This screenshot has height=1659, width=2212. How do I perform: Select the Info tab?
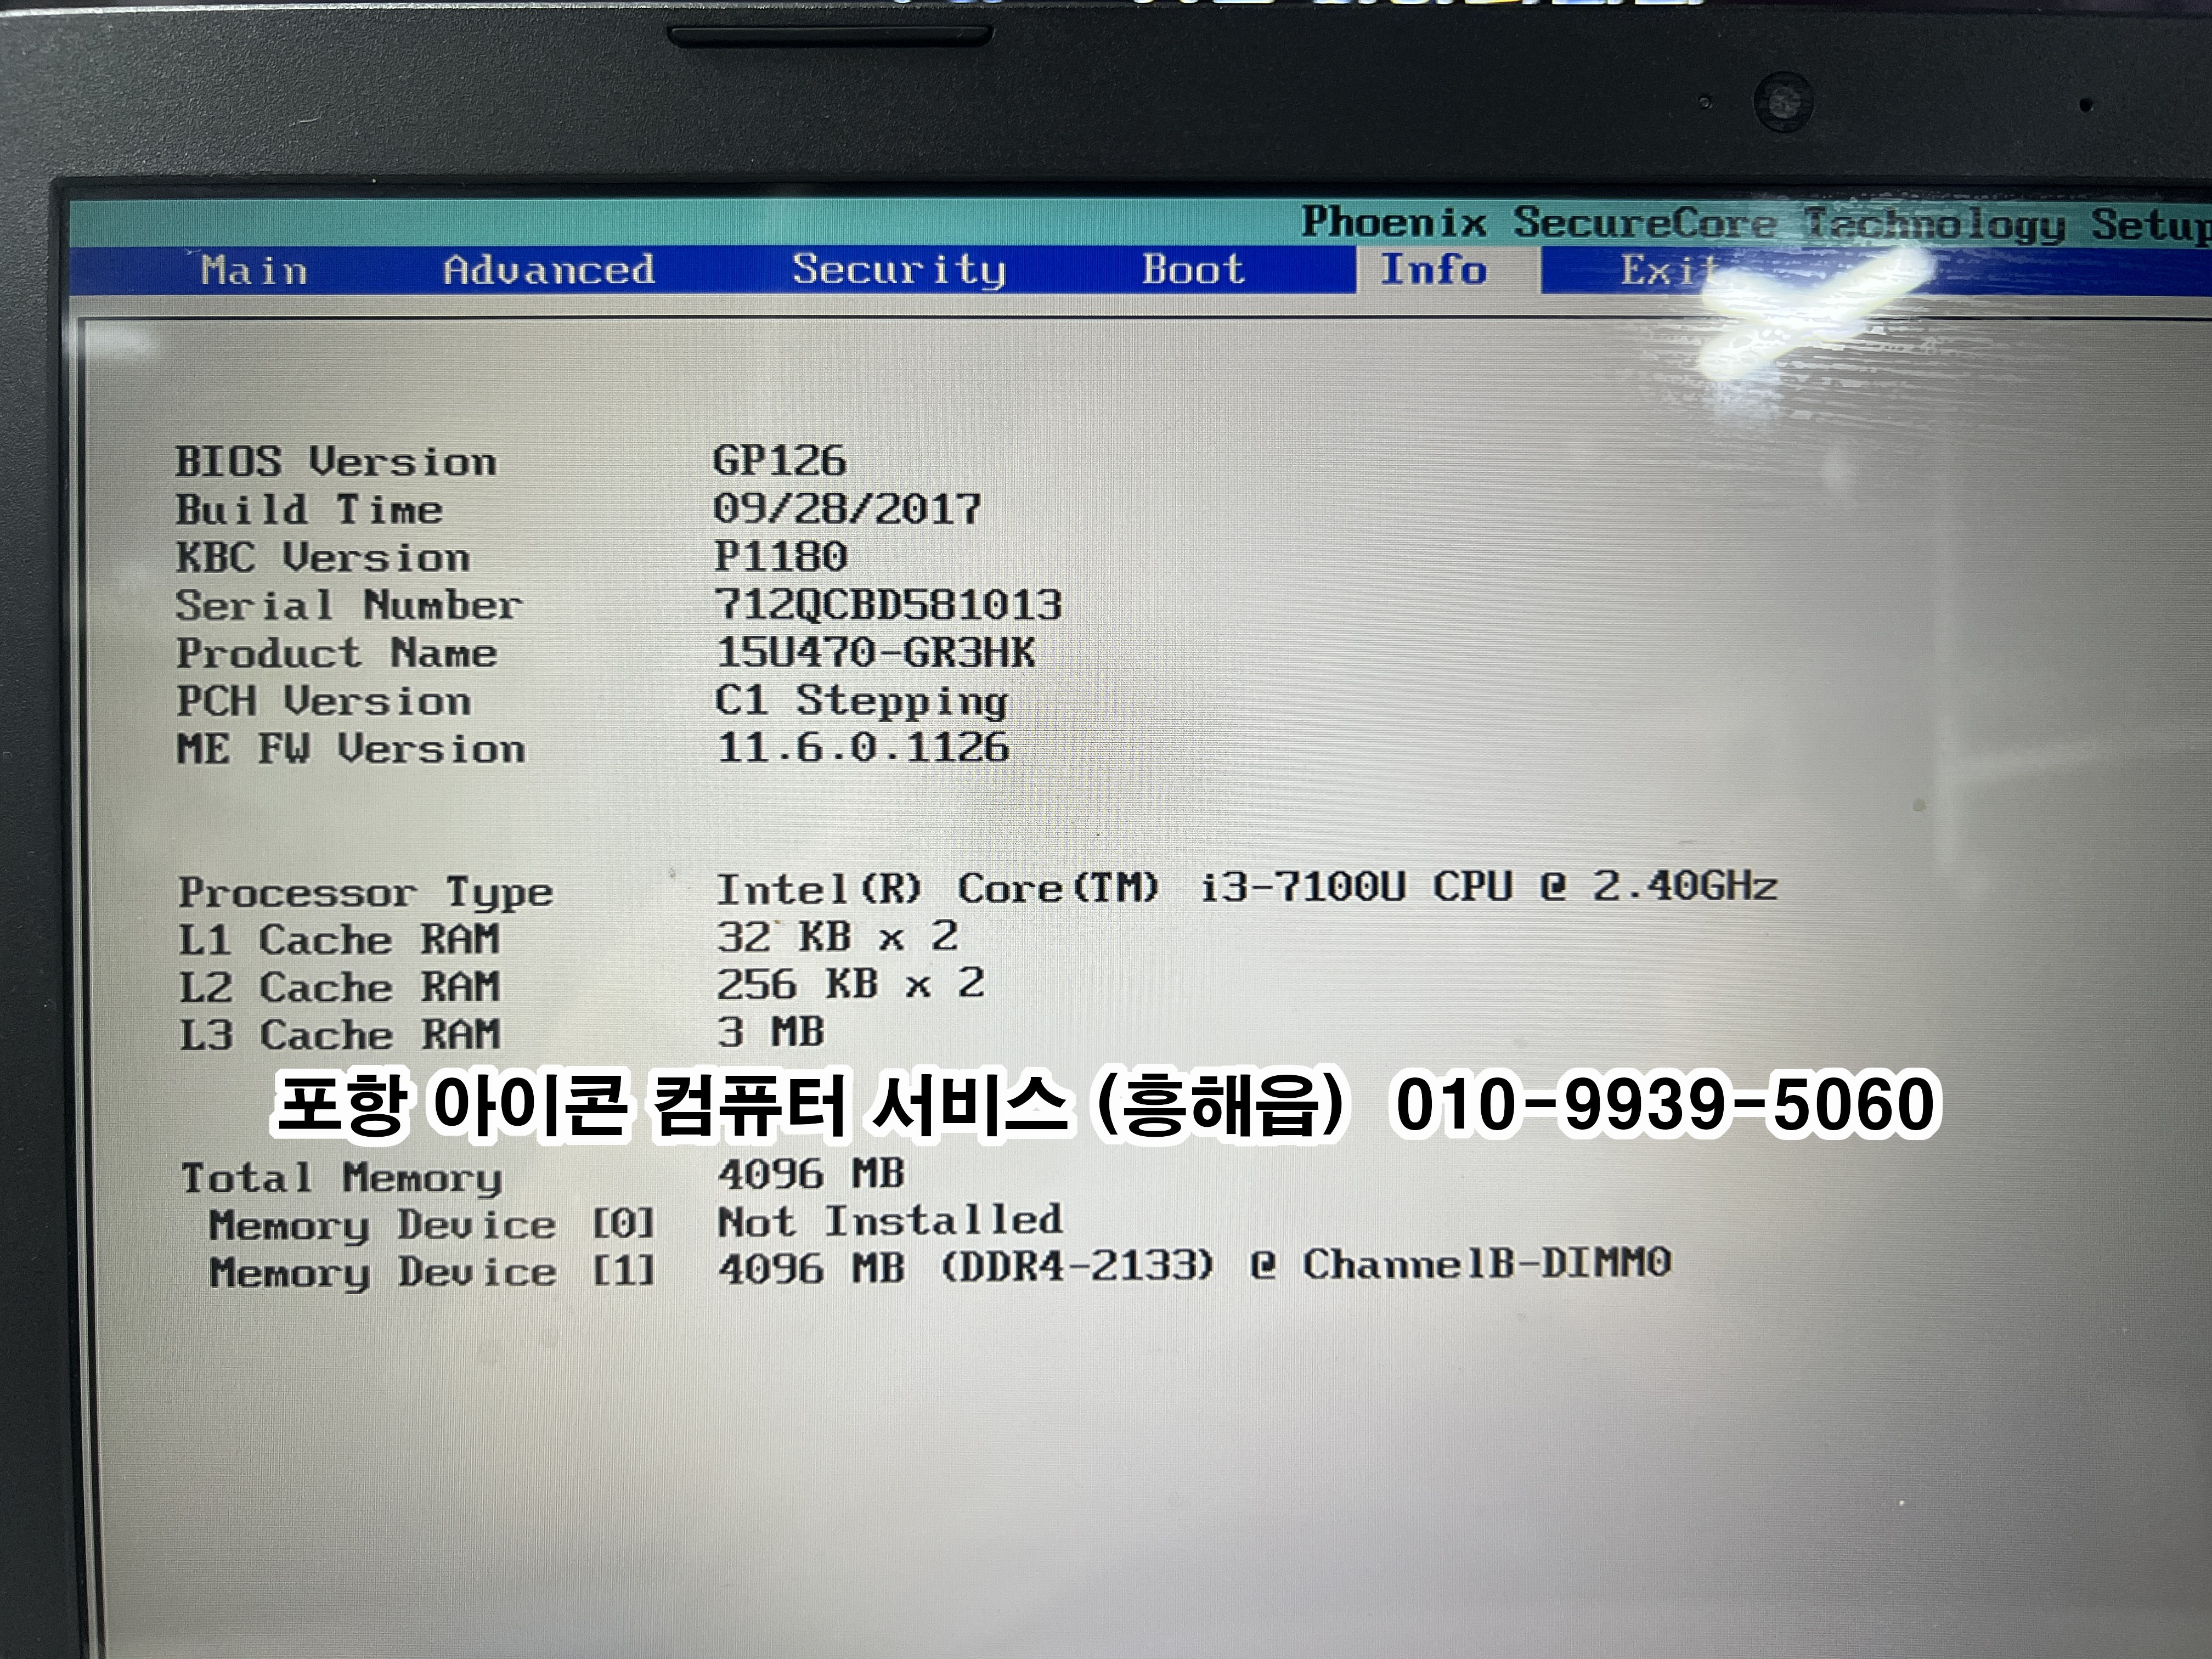click(x=1433, y=270)
